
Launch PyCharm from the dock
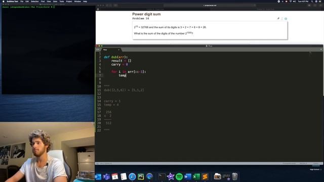click(x=141, y=176)
